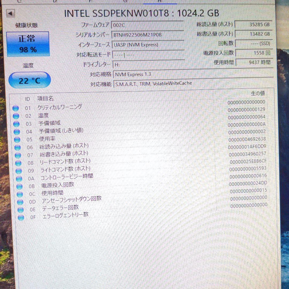289x289 pixels.
Task: Click the drive title INTEL SSDPEKNW010T8 : 1024.2 GB
Action: coord(142,13)
